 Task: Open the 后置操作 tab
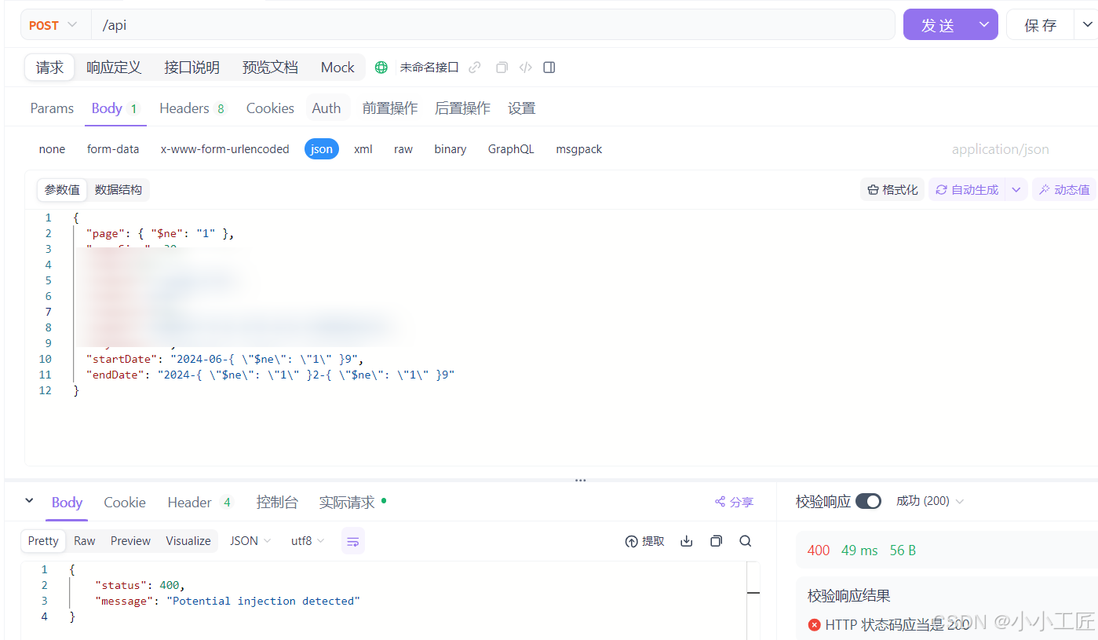[462, 108]
